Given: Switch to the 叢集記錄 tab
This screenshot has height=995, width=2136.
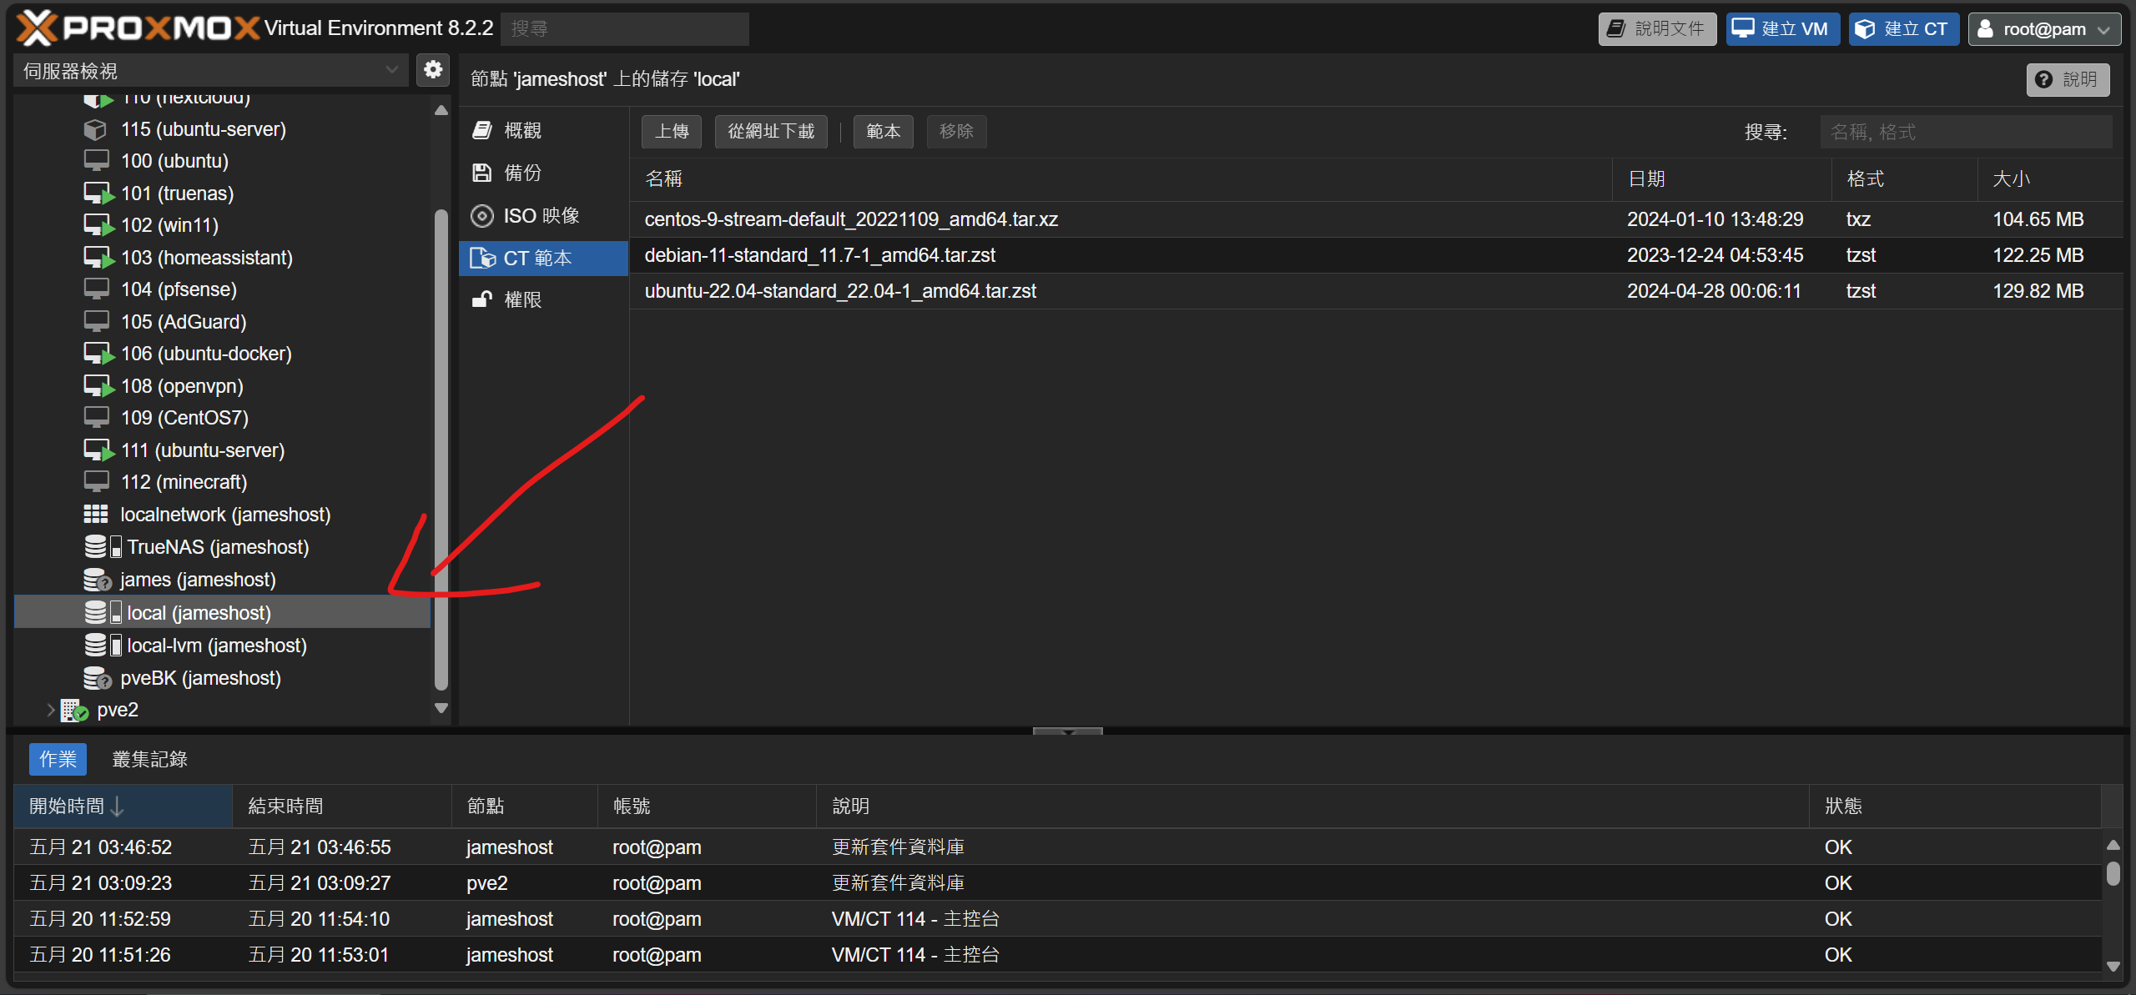Looking at the screenshot, I should [149, 759].
